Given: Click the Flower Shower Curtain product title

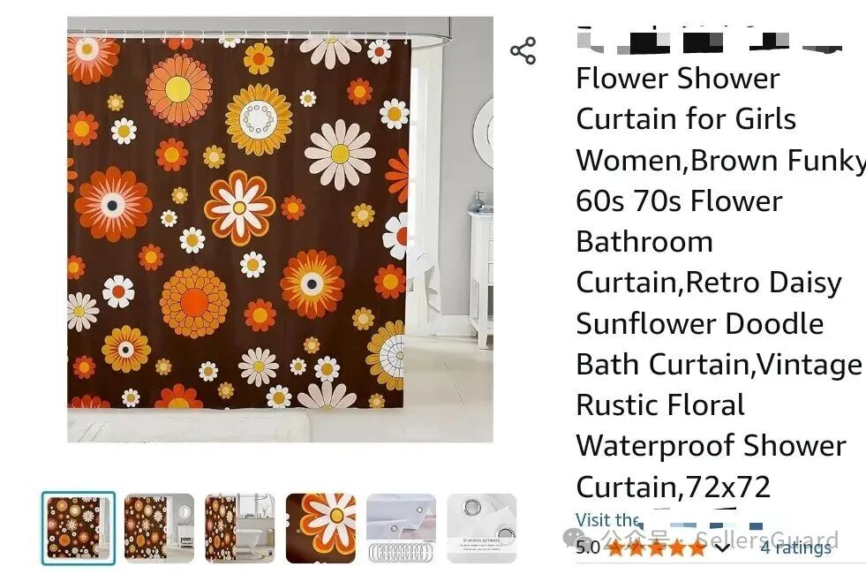Looking at the screenshot, I should (x=718, y=283).
